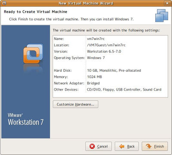Click the Other Devices: label

tap(66, 89)
